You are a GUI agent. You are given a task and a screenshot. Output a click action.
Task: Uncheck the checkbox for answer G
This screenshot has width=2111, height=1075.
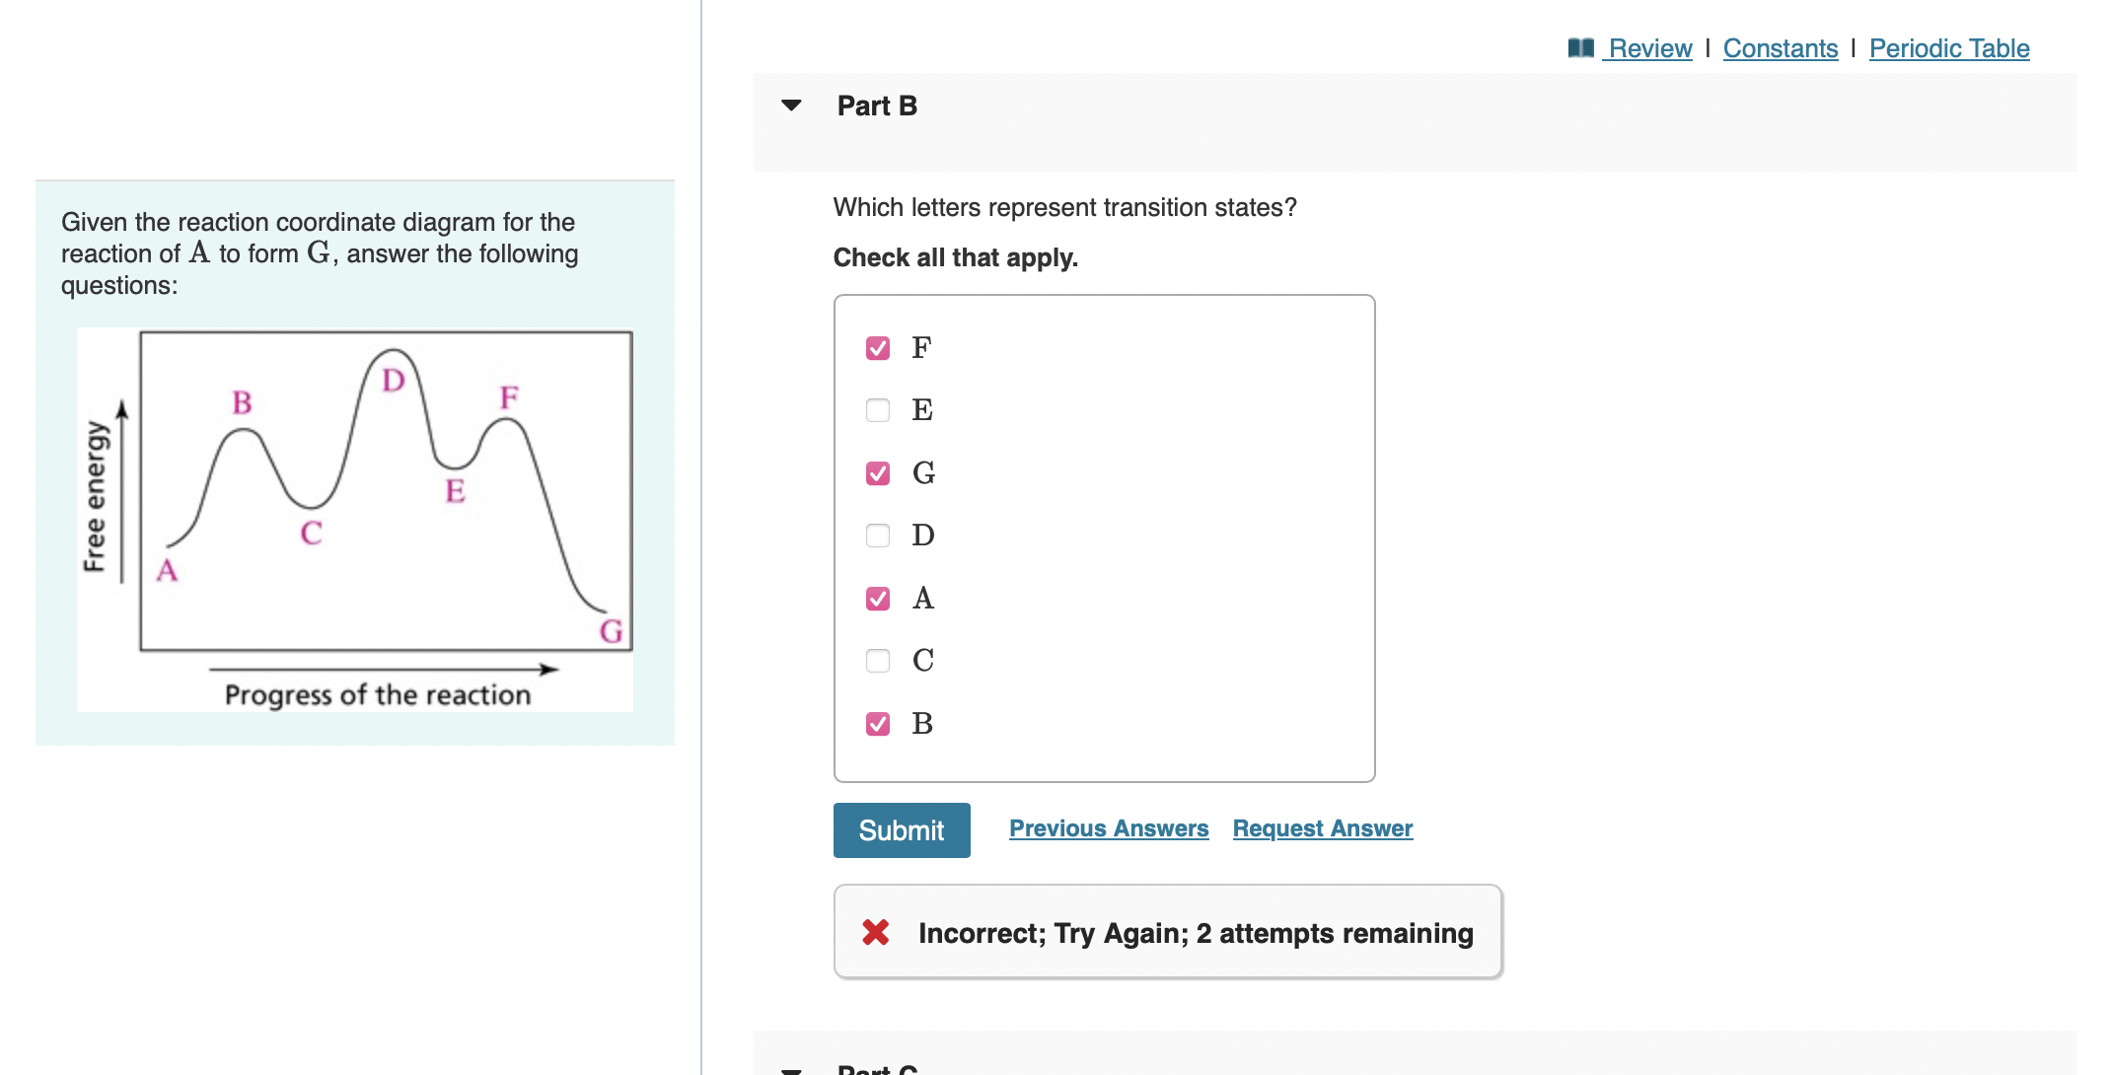[877, 473]
